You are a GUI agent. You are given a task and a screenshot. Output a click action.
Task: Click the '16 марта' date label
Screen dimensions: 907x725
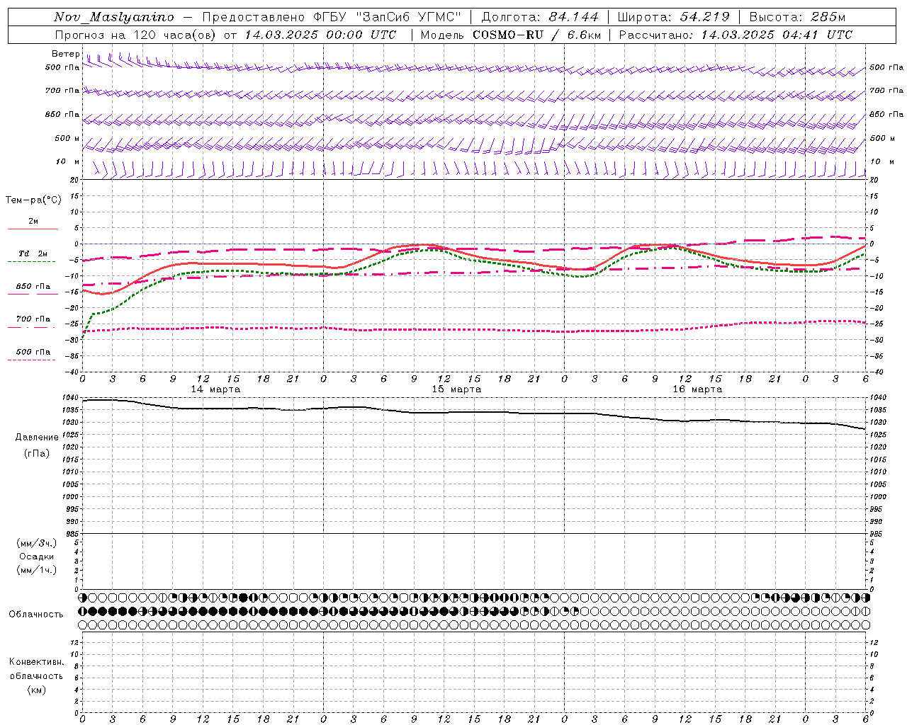click(x=697, y=389)
